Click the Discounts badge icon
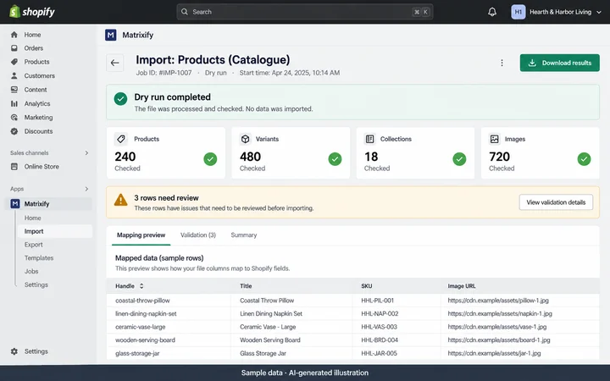Screen dimensions: 610x381 point(14,131)
